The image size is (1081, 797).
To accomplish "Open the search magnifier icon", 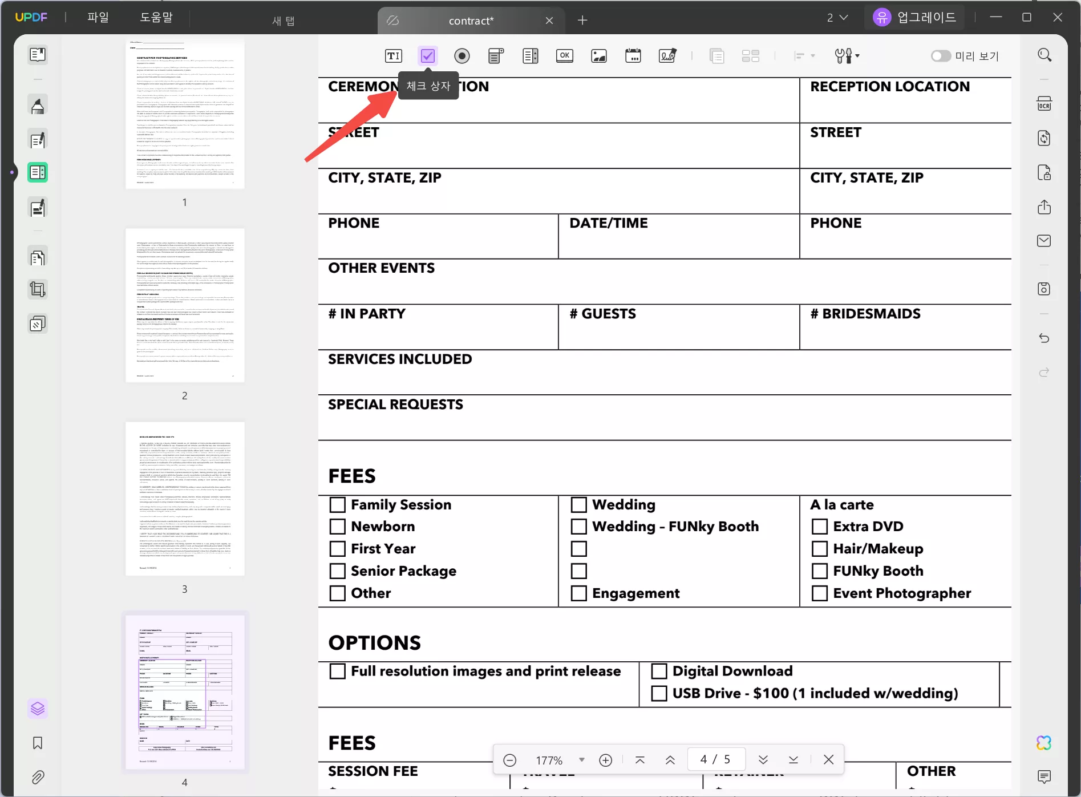I will [x=1044, y=55].
